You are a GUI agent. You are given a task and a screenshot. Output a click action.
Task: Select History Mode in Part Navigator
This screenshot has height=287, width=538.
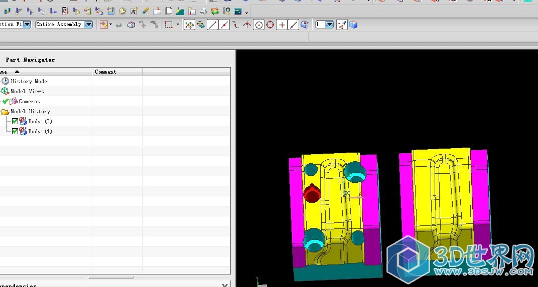[29, 81]
